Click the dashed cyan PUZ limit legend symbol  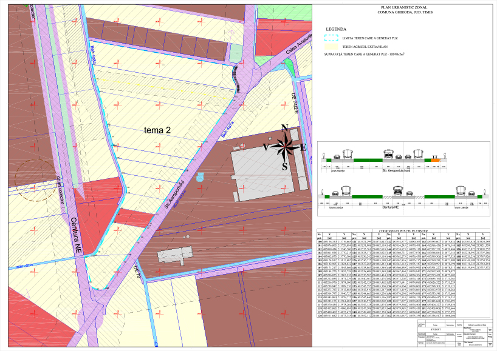331,38
